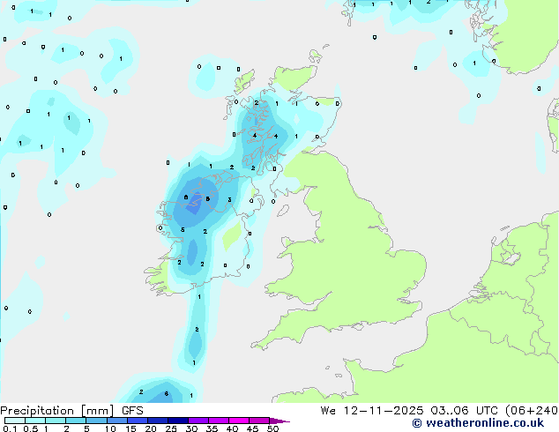Viewport: 559px width, 432px height.
Task: Click the 1–2 mm legend color swatch
Action: (56, 421)
